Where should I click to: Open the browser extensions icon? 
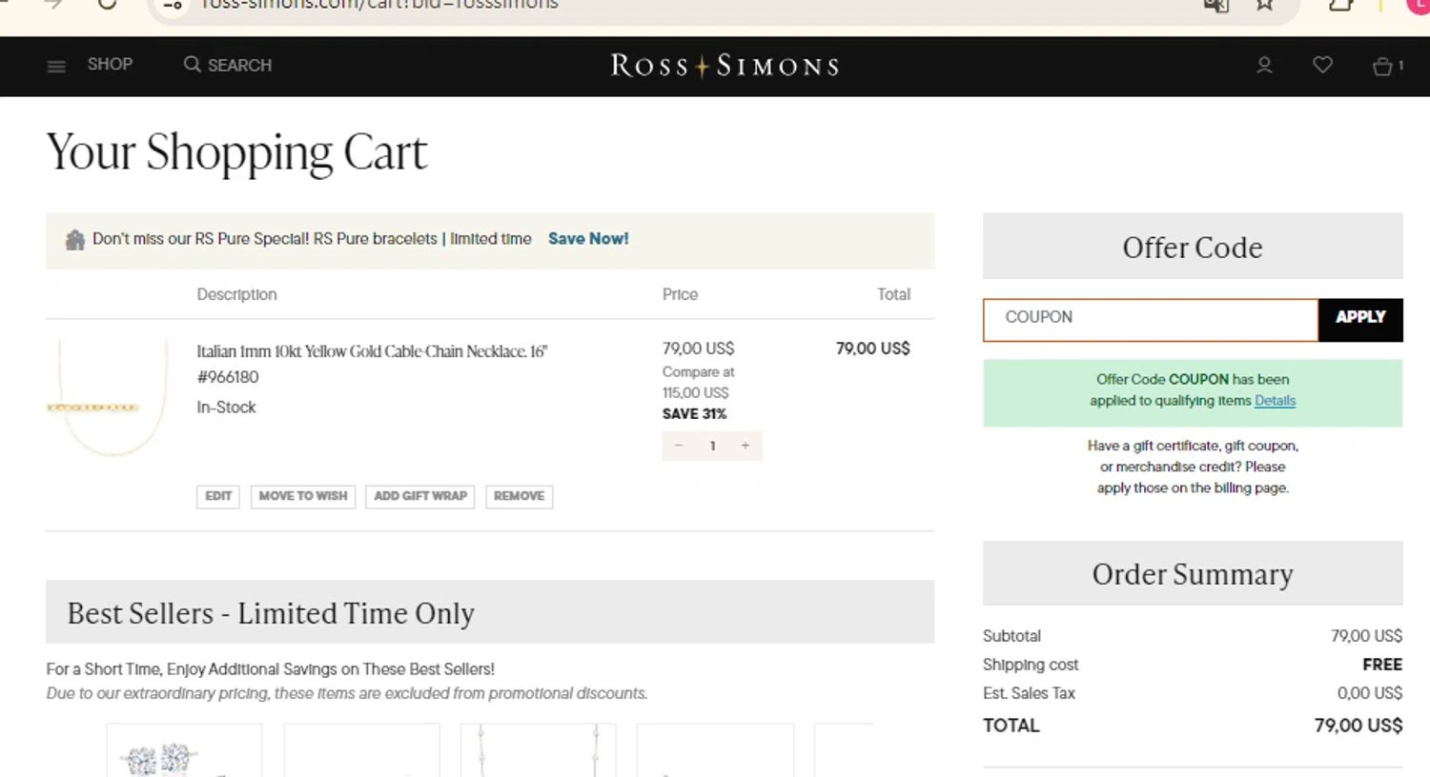point(1340,5)
